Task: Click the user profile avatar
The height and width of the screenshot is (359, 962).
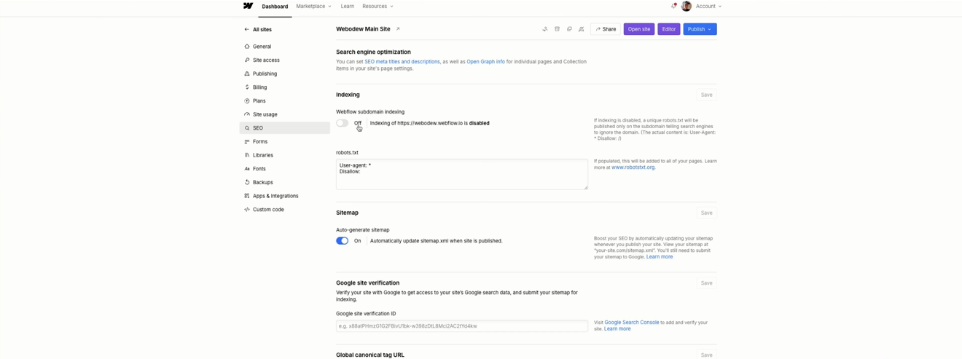Action: (686, 6)
